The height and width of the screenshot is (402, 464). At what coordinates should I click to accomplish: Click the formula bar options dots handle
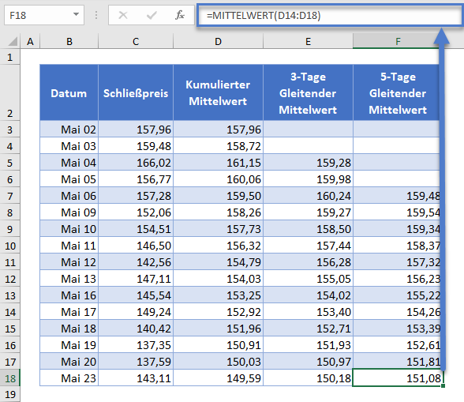pyautogui.click(x=96, y=15)
